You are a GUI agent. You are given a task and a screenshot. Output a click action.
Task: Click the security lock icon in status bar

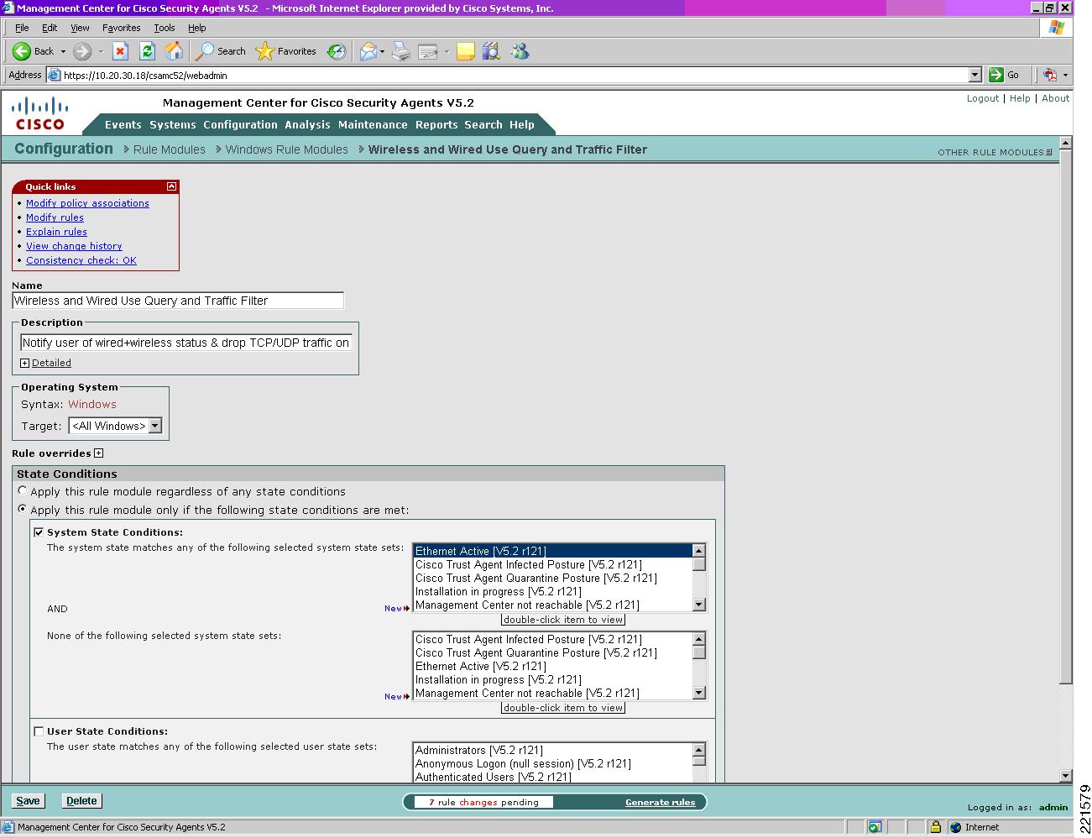pyautogui.click(x=935, y=827)
